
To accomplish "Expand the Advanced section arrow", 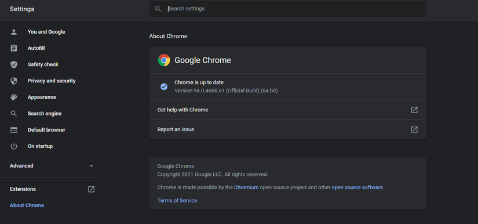I will coord(91,166).
